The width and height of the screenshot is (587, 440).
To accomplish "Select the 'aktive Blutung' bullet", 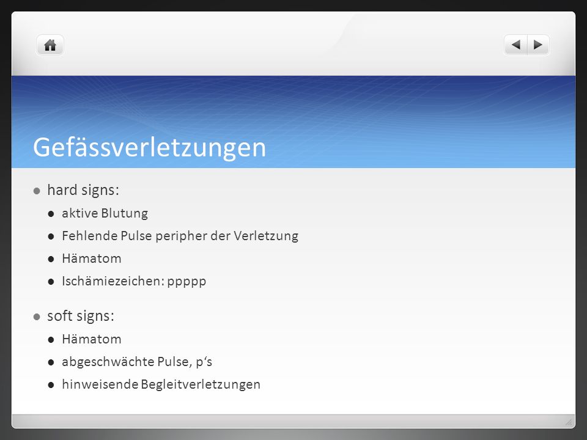I will pos(105,213).
